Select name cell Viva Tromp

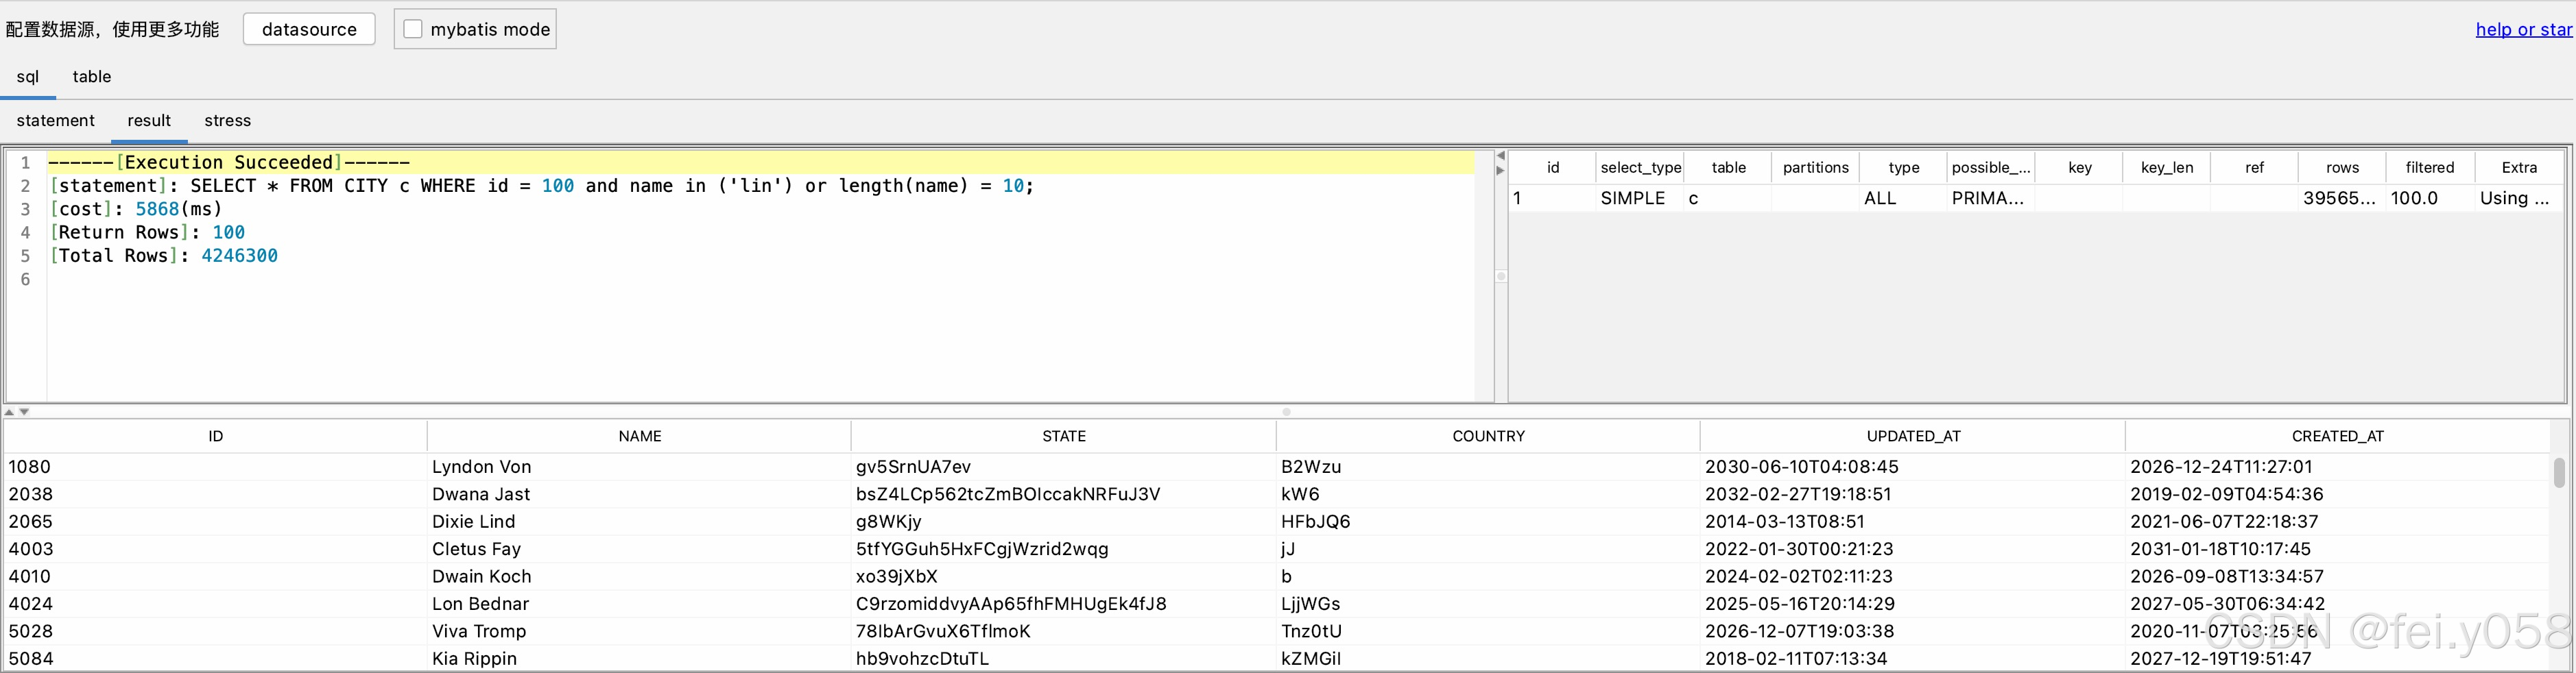point(640,632)
